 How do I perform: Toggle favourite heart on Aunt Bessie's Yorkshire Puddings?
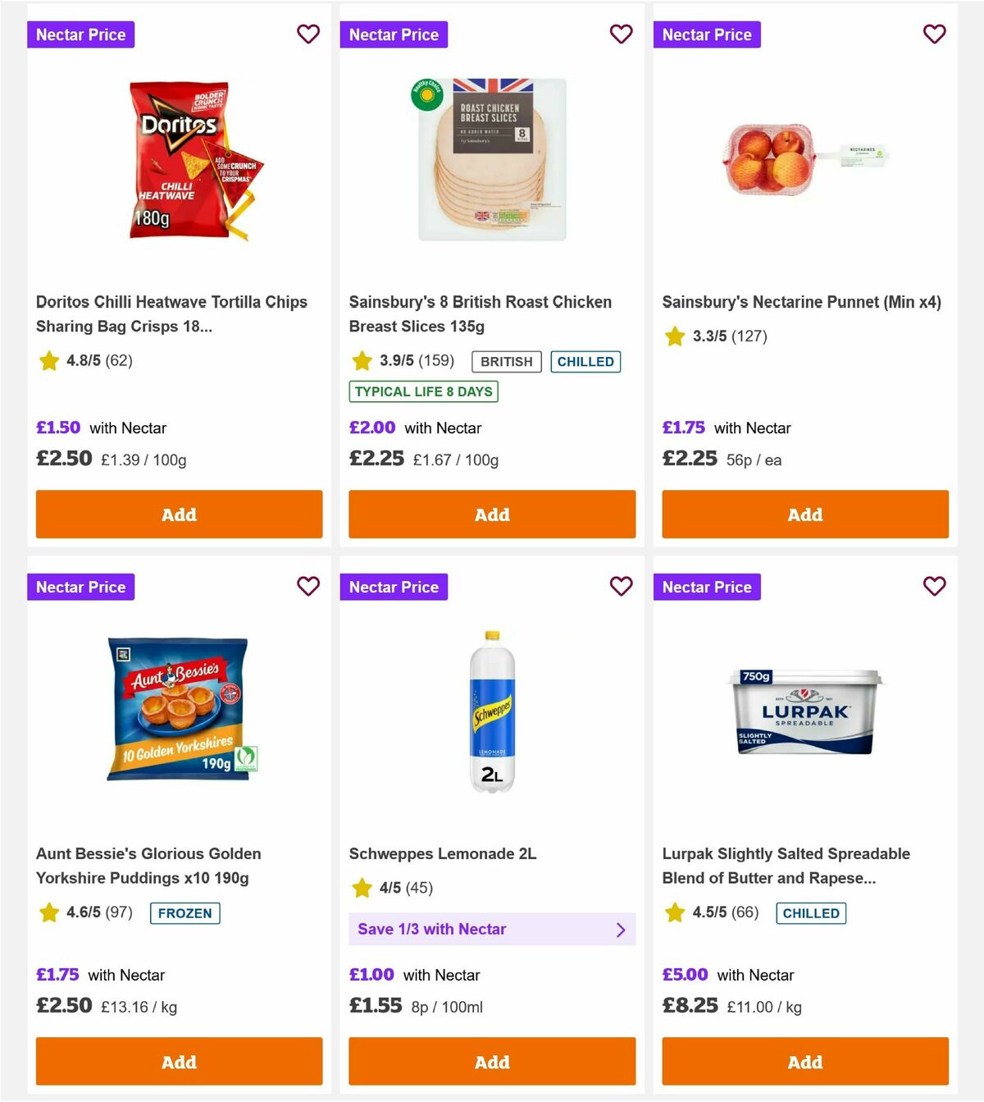pos(308,587)
